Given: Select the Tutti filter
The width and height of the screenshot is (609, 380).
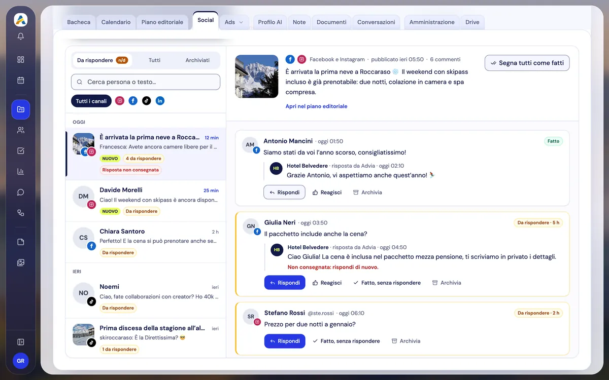Looking at the screenshot, I should (154, 60).
